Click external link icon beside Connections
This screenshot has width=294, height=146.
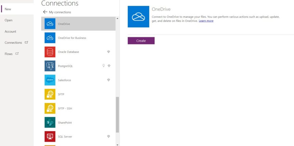[26, 42]
